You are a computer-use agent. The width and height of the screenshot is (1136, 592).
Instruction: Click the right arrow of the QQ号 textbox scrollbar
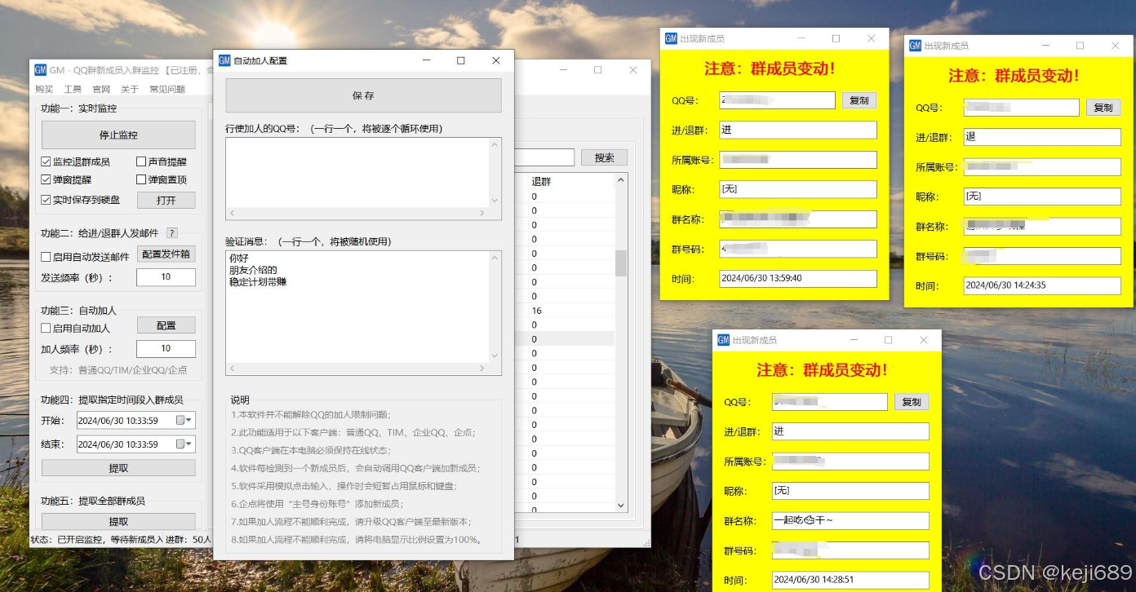[x=482, y=213]
